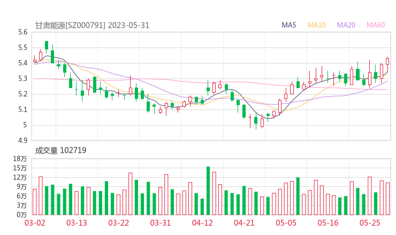This screenshot has width=396, height=235.
Task: Click the 9万 volume axis label
Action: click(x=21, y=186)
